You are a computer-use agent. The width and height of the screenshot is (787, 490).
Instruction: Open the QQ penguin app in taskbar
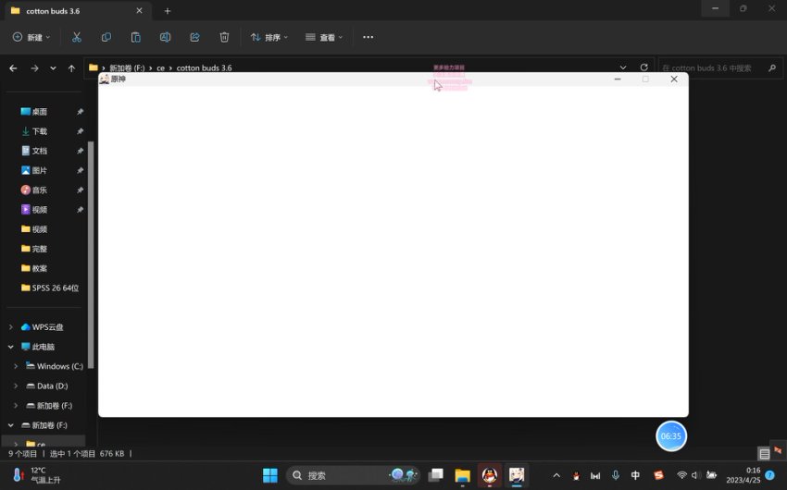point(490,475)
